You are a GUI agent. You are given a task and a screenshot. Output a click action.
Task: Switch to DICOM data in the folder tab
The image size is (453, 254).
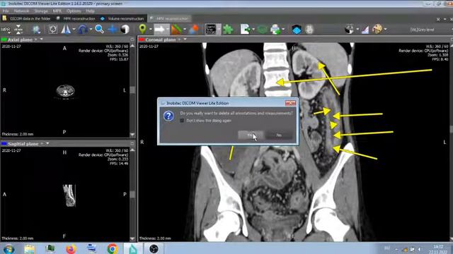coord(27,18)
